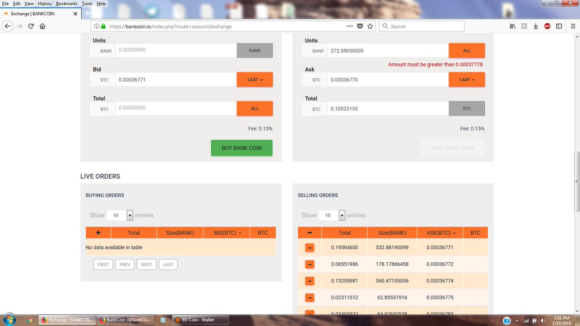The width and height of the screenshot is (580, 326).
Task: Click the page vertical scrollbar thumb
Action: tap(576, 181)
